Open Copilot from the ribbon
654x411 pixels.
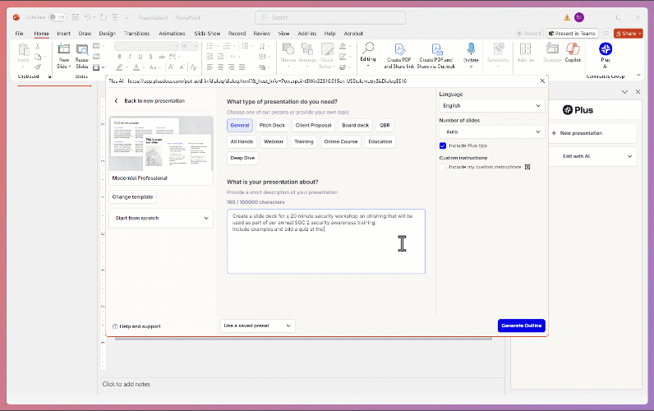[x=573, y=51]
